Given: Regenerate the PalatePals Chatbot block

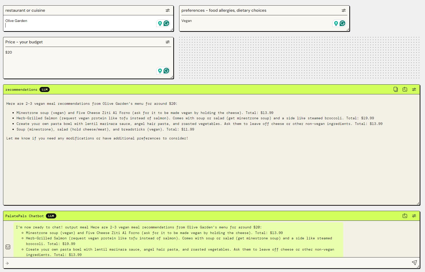Looking at the screenshot, I should click(405, 216).
